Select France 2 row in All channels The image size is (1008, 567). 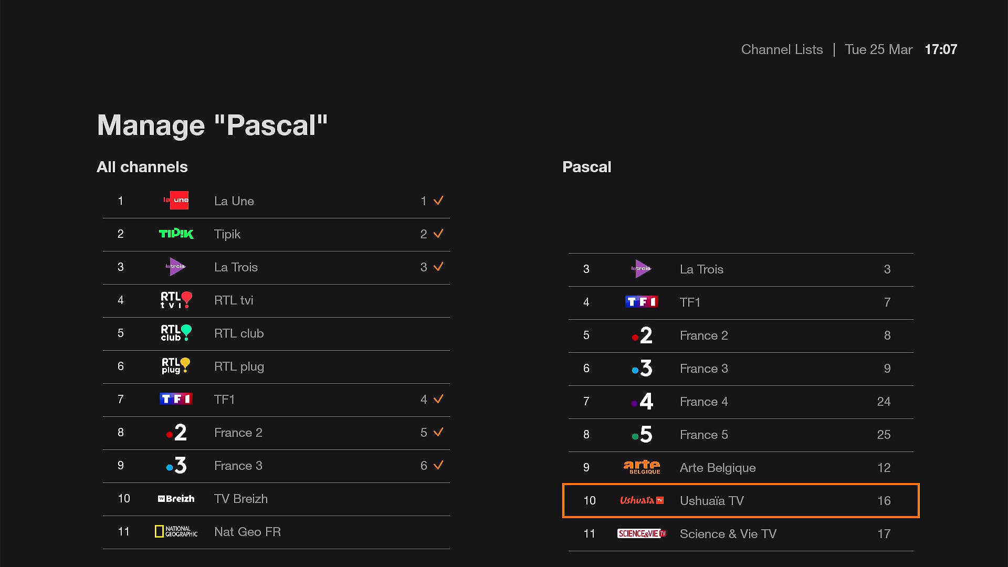276,433
